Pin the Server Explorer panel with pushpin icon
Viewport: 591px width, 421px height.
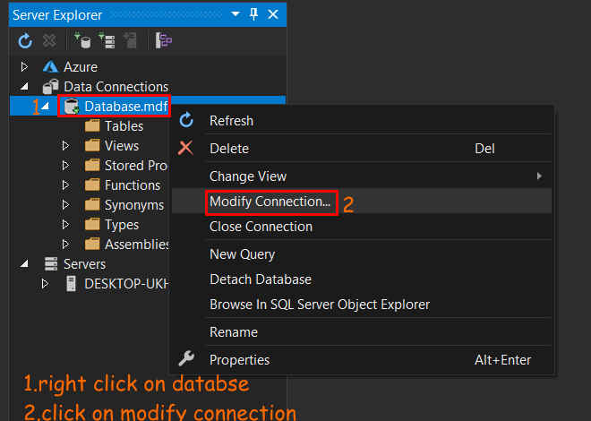[x=253, y=14]
